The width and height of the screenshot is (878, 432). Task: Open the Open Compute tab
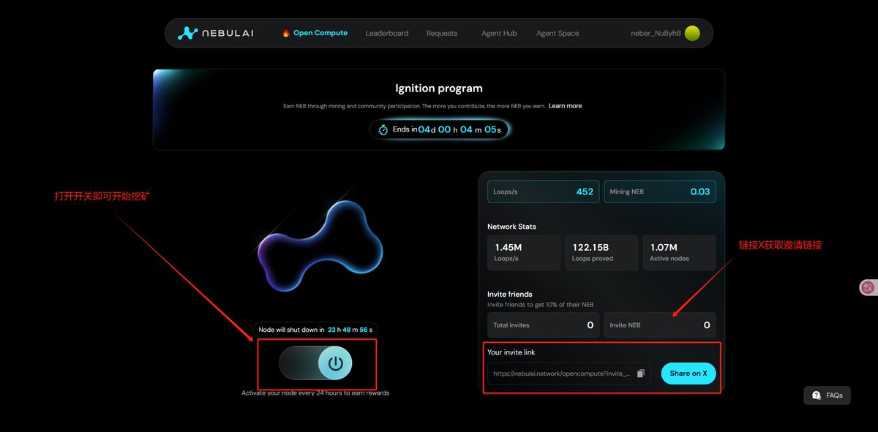click(x=315, y=33)
